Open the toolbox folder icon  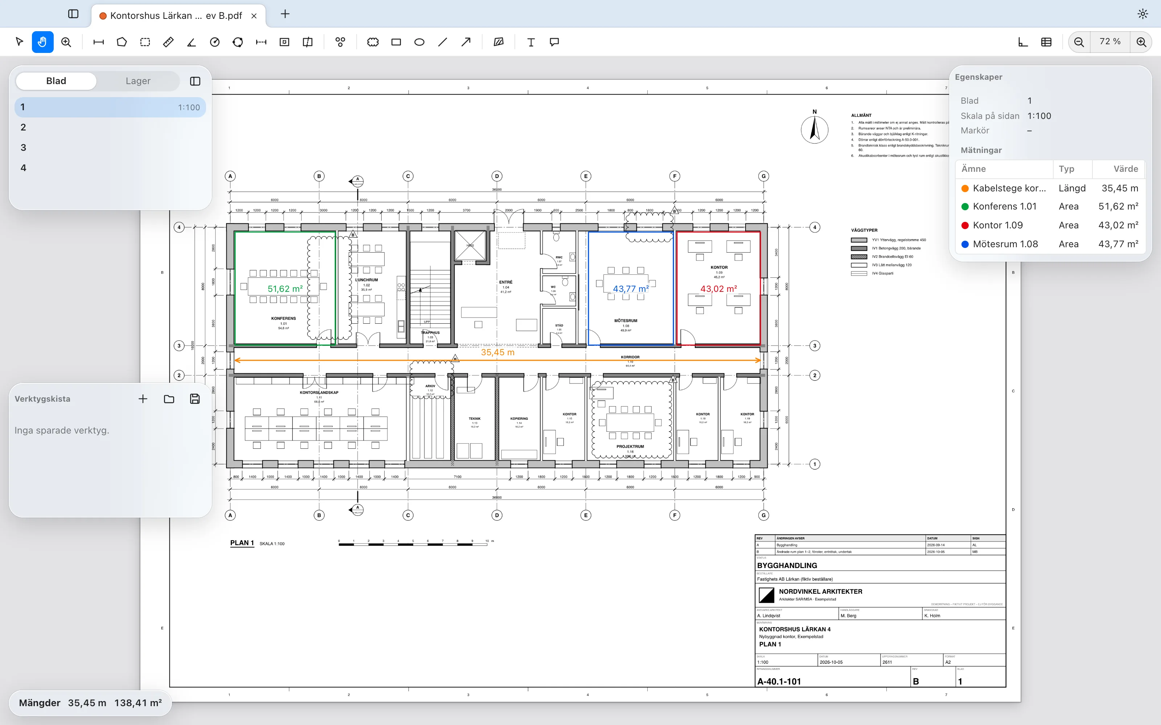pos(169,399)
